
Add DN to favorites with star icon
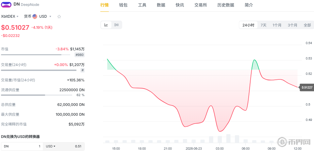tap(59, 17)
